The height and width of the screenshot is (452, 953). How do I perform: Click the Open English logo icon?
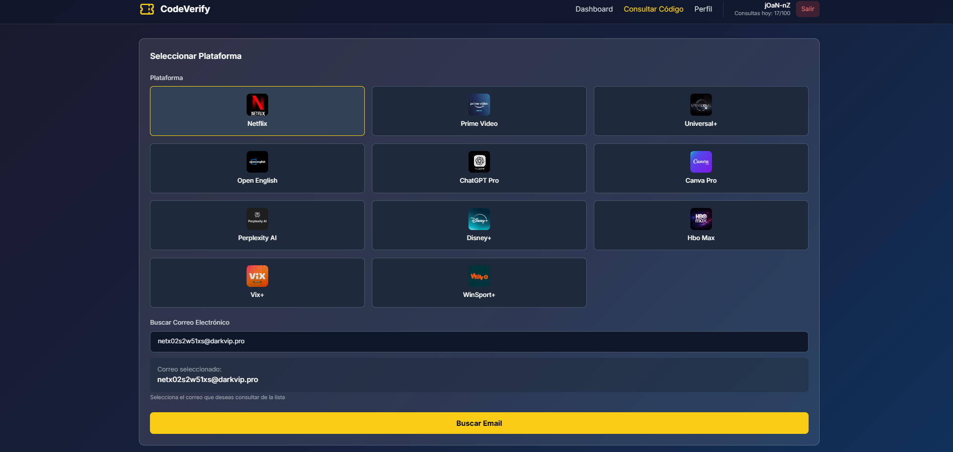pos(257,162)
